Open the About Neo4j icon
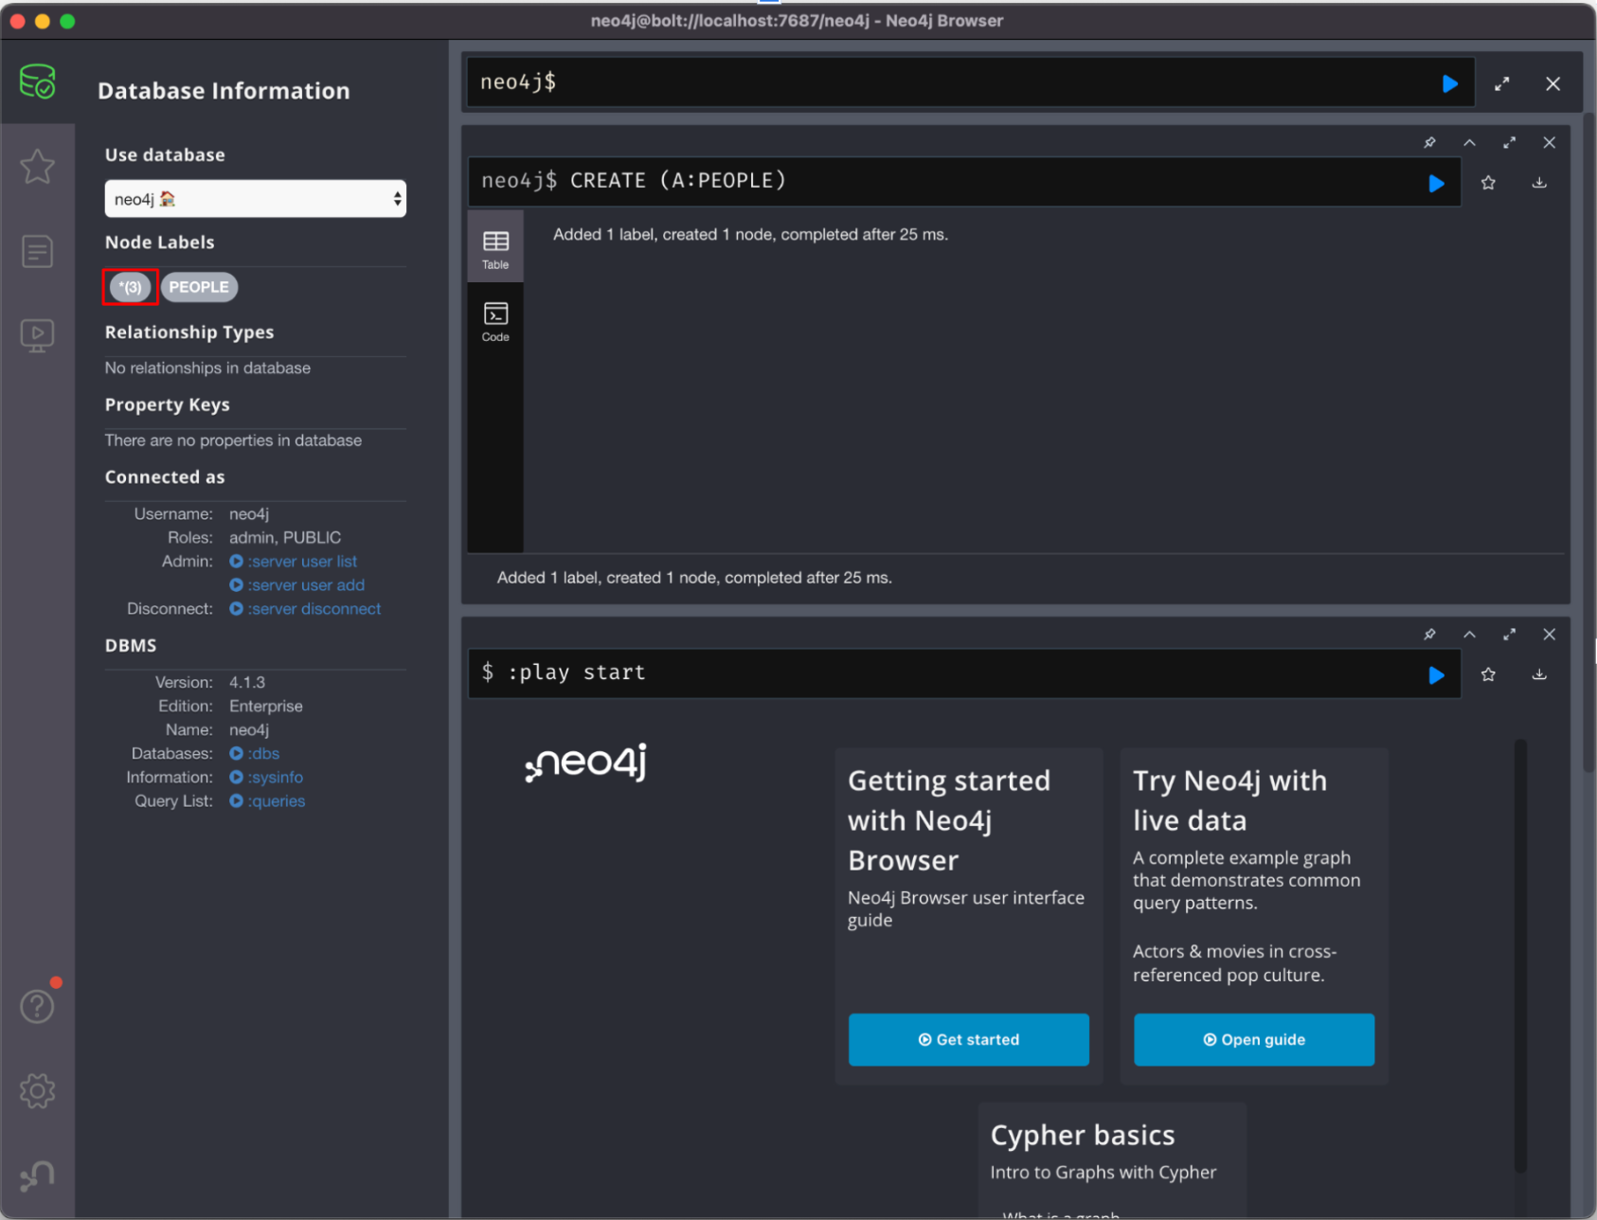Screen dimensions: 1597x1220 [37, 1175]
